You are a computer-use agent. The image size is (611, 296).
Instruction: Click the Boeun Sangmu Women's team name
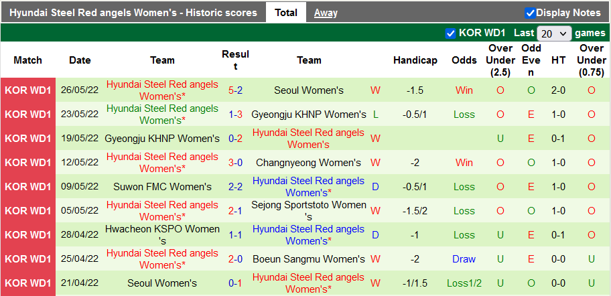point(309,259)
